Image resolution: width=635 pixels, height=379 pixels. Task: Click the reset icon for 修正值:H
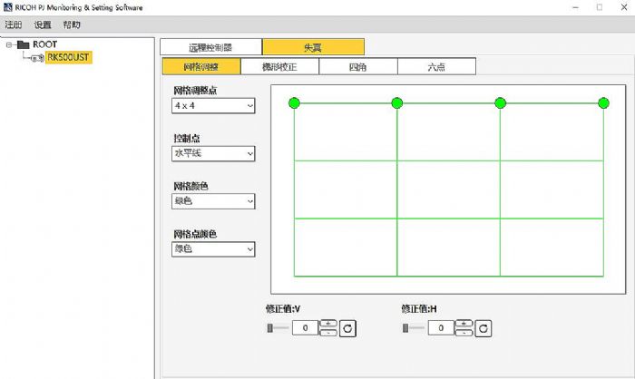(484, 327)
